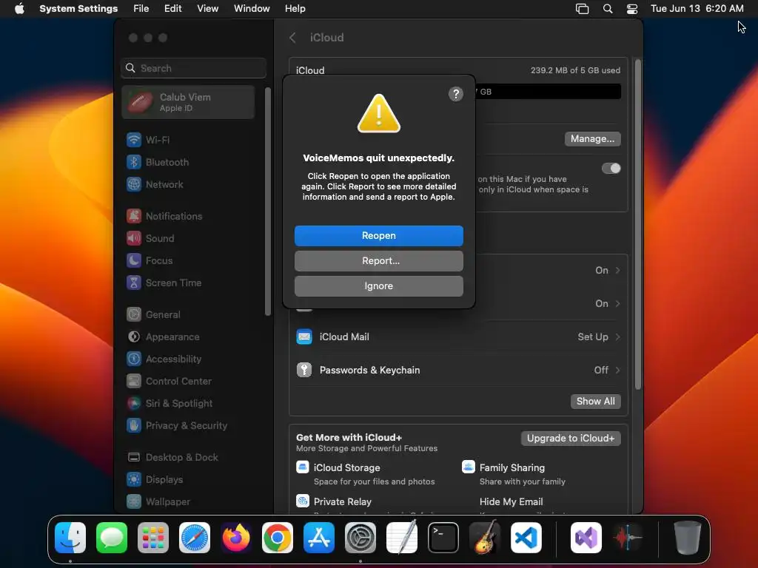Click Upgrade to iCloud+ button
Image resolution: width=758 pixels, height=568 pixels.
point(571,438)
